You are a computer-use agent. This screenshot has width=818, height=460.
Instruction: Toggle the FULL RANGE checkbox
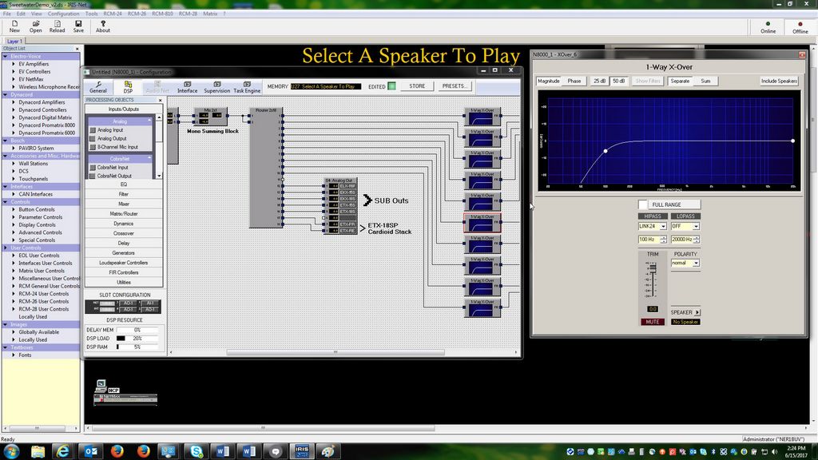click(x=643, y=204)
